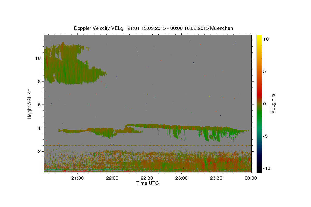Click the 'Time UTC' axis label
311x207 pixels.
[x=147, y=183]
